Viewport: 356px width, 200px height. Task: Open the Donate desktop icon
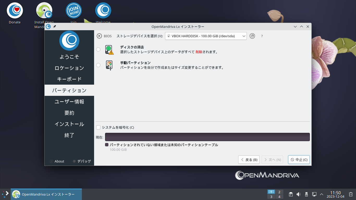[x=15, y=14]
